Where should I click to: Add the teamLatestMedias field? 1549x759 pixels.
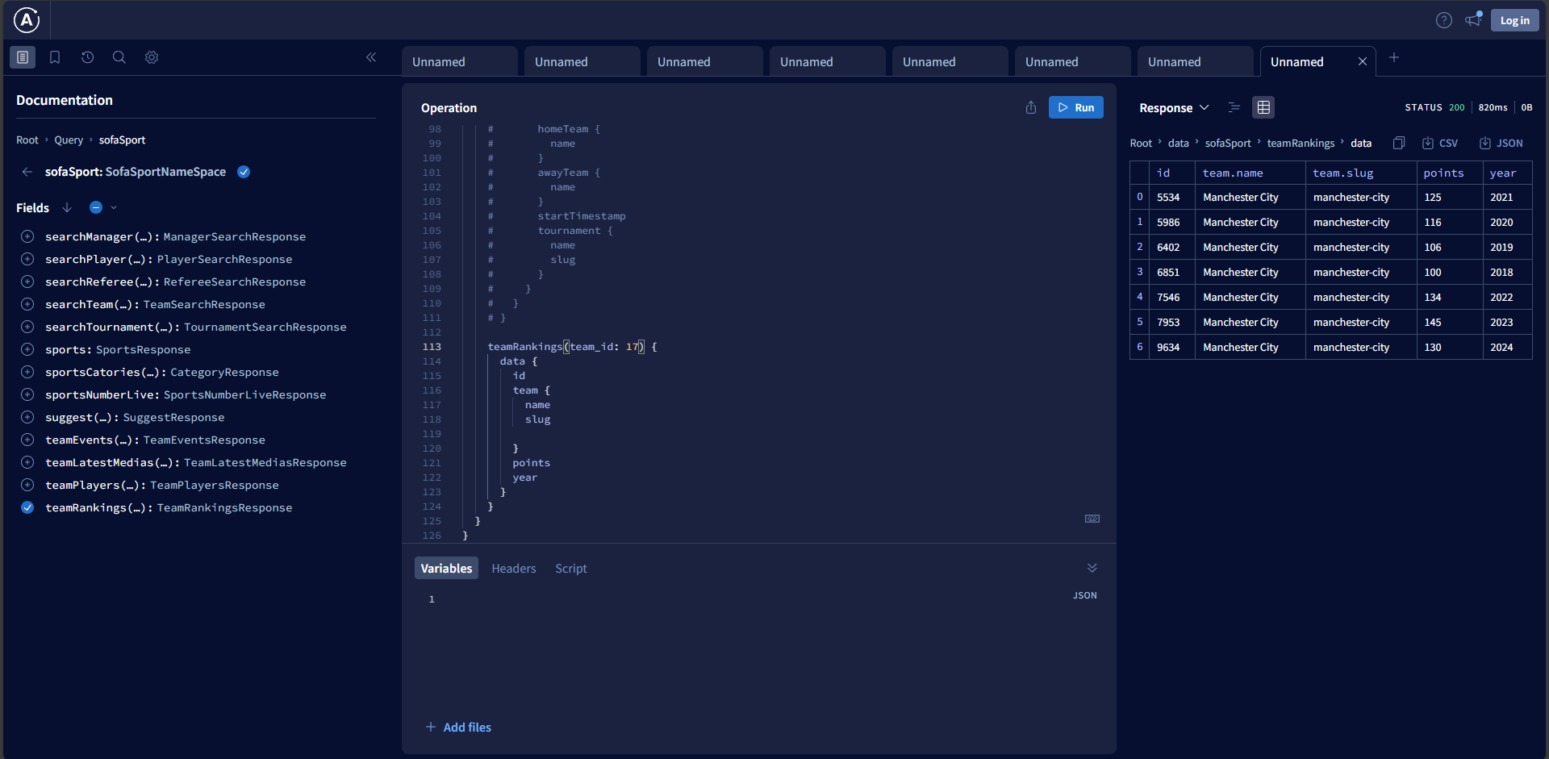click(x=27, y=462)
